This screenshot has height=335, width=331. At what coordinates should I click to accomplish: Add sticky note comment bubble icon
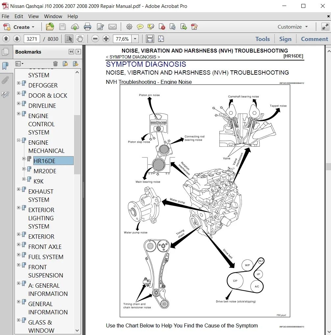point(140,27)
